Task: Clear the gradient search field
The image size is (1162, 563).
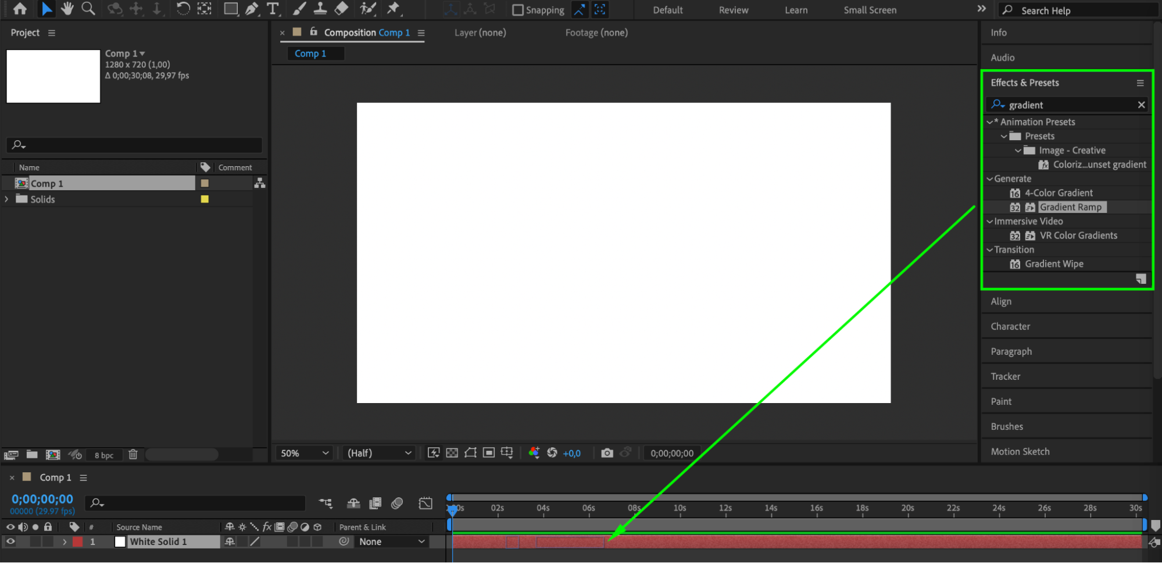Action: [x=1141, y=105]
